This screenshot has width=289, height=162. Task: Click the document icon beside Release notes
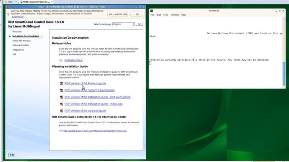point(61,60)
